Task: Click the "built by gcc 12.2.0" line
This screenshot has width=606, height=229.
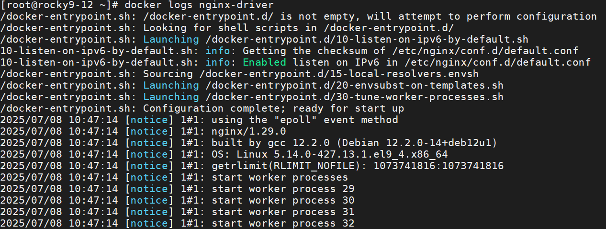Action: click(x=249, y=143)
